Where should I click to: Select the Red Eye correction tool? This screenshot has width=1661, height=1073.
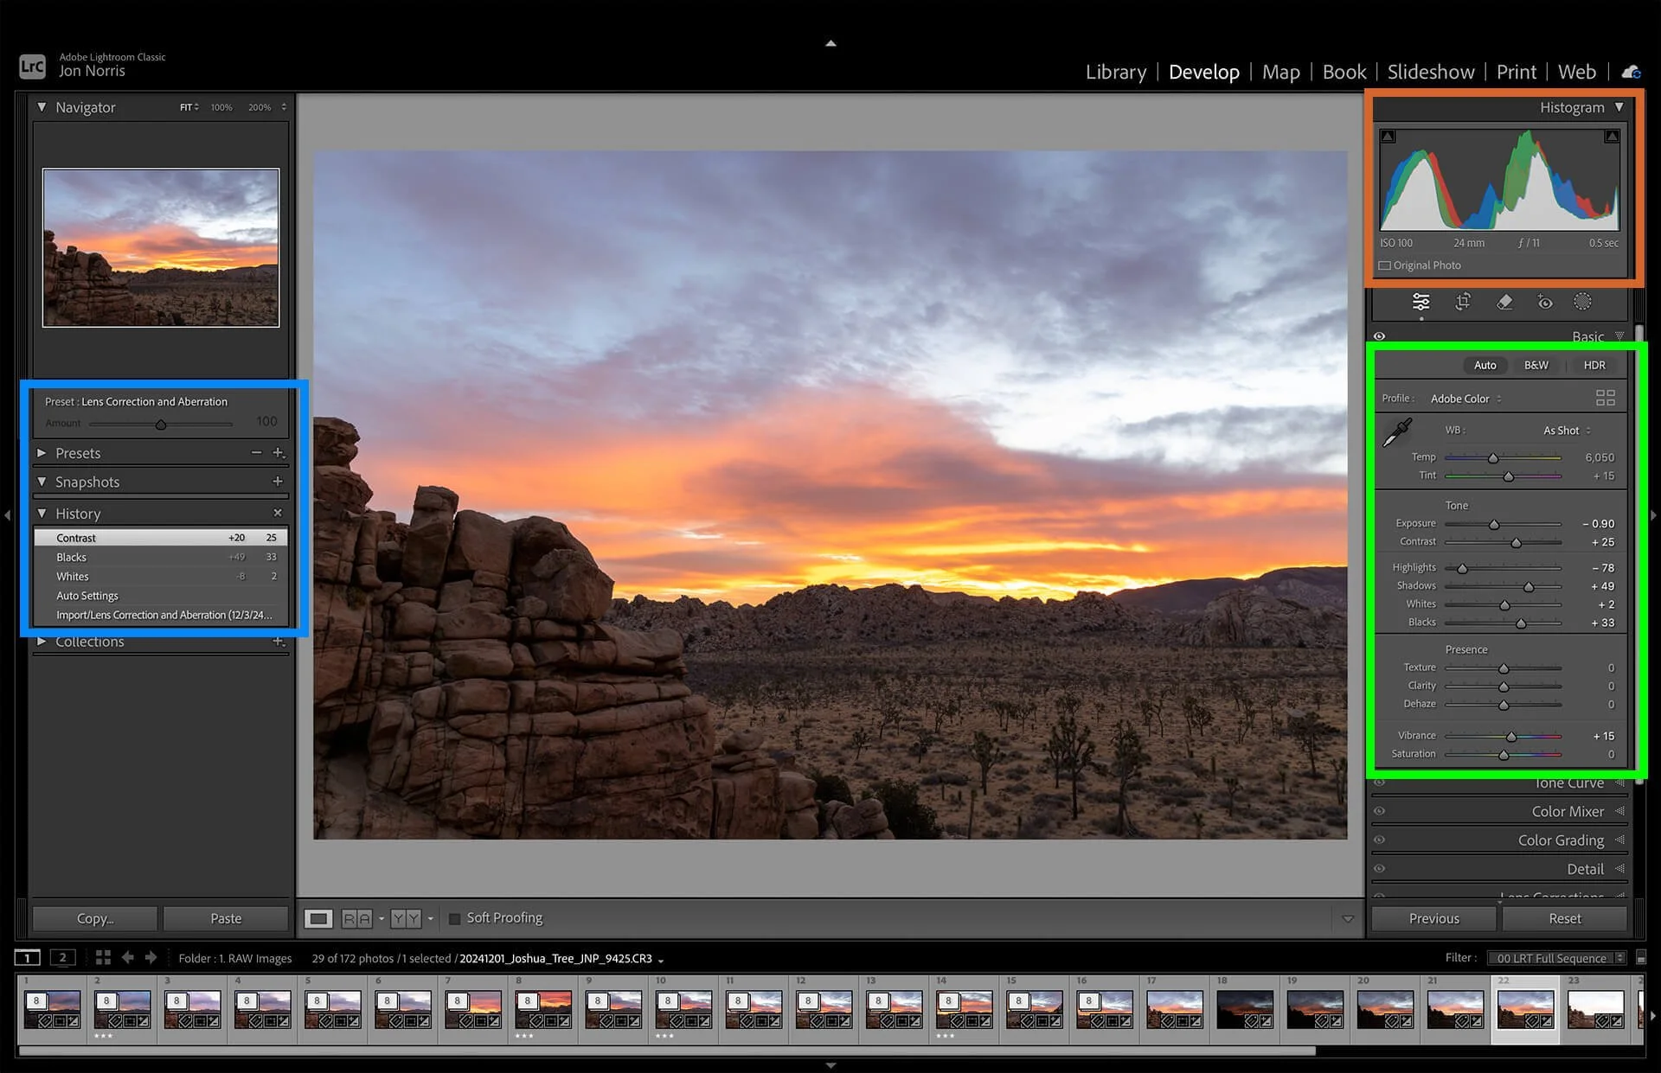click(1545, 302)
